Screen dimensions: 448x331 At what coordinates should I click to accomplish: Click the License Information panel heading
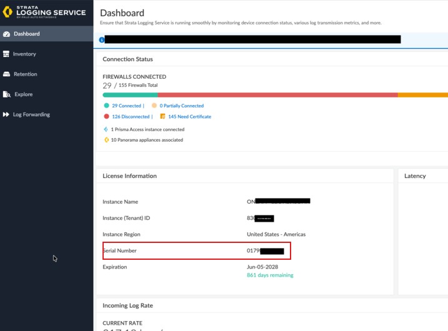[130, 176]
